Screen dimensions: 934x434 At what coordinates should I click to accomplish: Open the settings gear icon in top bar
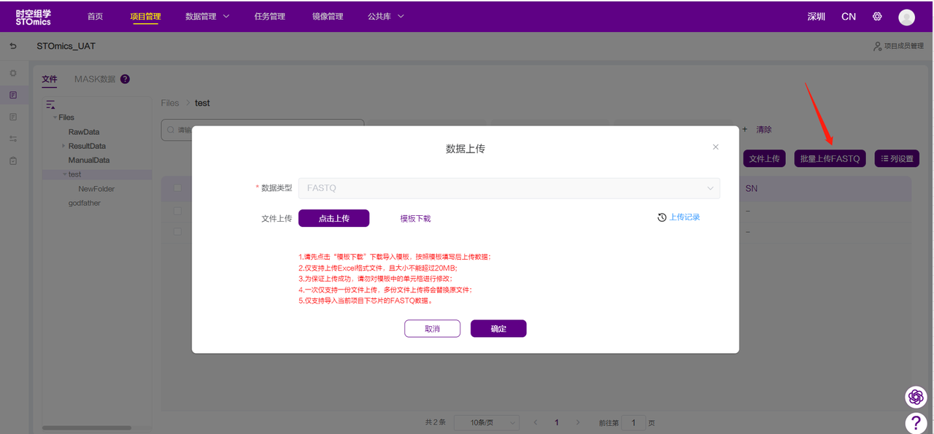[877, 16]
